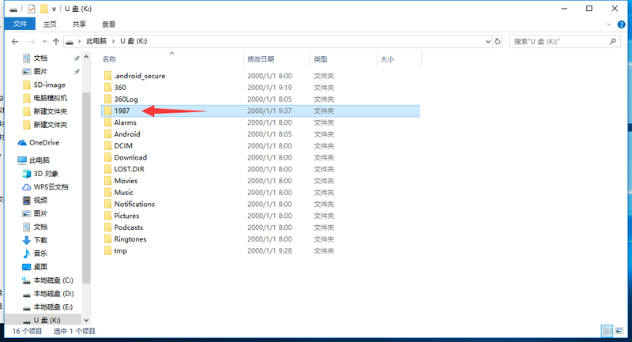Open quick access toolbar customize dropdown

[x=54, y=9]
